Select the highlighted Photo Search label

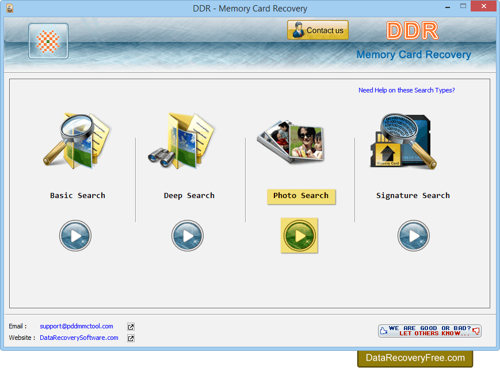(x=301, y=196)
